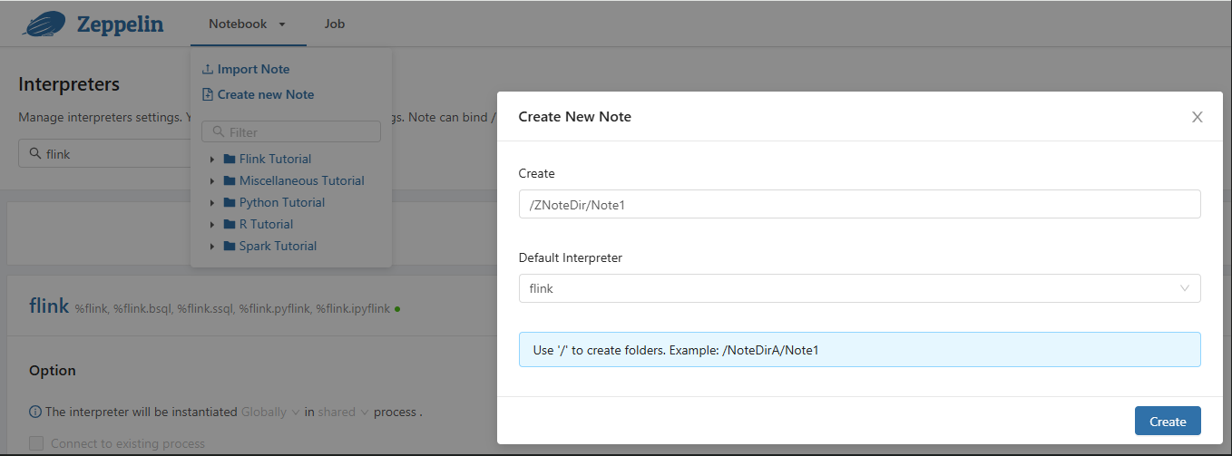This screenshot has width=1232, height=456.
Task: Open the Default Interpreter dropdown
Action: coord(858,288)
